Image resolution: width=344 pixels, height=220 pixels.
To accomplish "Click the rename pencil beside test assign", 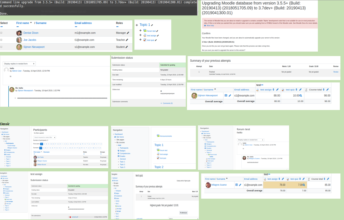I will pos(158,36).
